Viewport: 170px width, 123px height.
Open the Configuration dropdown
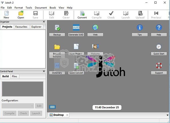point(18,106)
